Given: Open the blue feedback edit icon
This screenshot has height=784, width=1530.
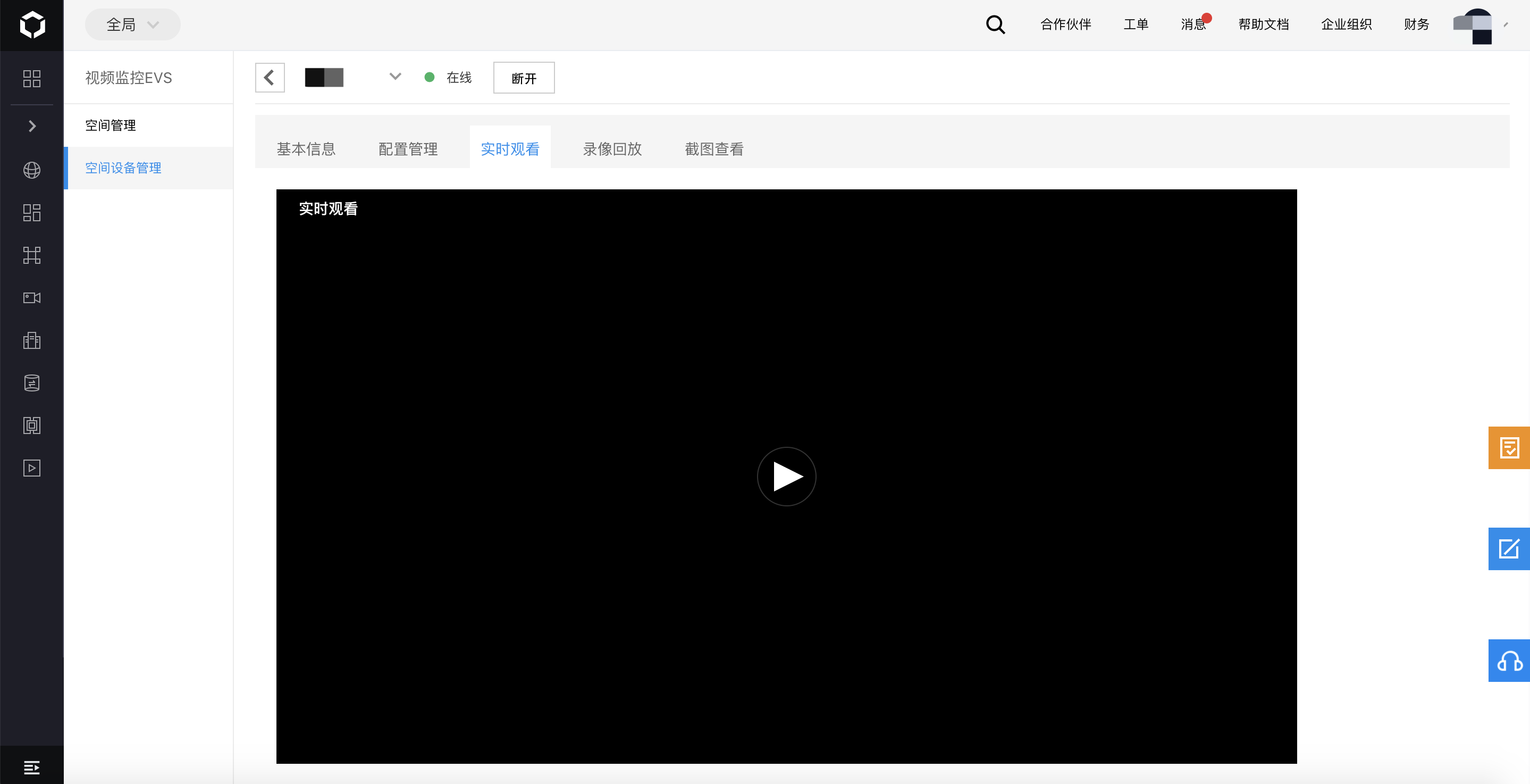Looking at the screenshot, I should pyautogui.click(x=1509, y=548).
